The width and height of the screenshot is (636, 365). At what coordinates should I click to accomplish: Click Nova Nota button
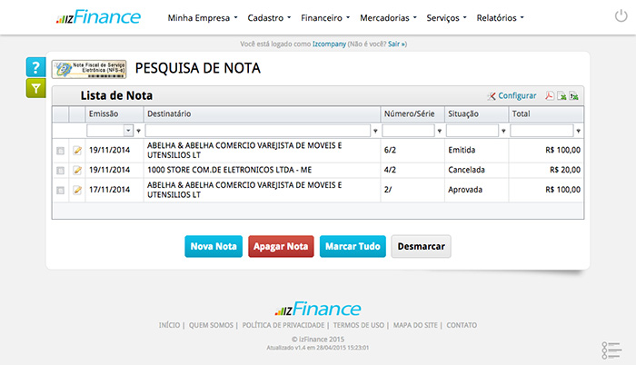214,246
